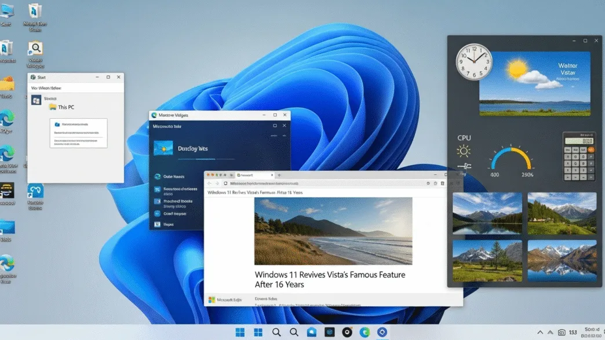
Task: Click the Start button on the taskbar
Action: [239, 332]
